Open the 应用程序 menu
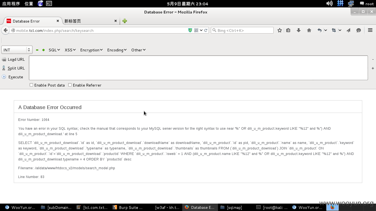 (11, 4)
